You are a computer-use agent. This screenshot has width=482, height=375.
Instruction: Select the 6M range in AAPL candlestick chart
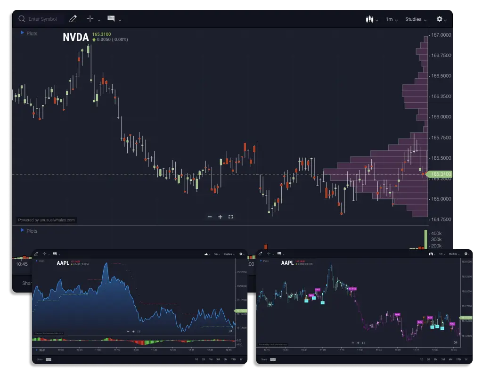(x=450, y=359)
